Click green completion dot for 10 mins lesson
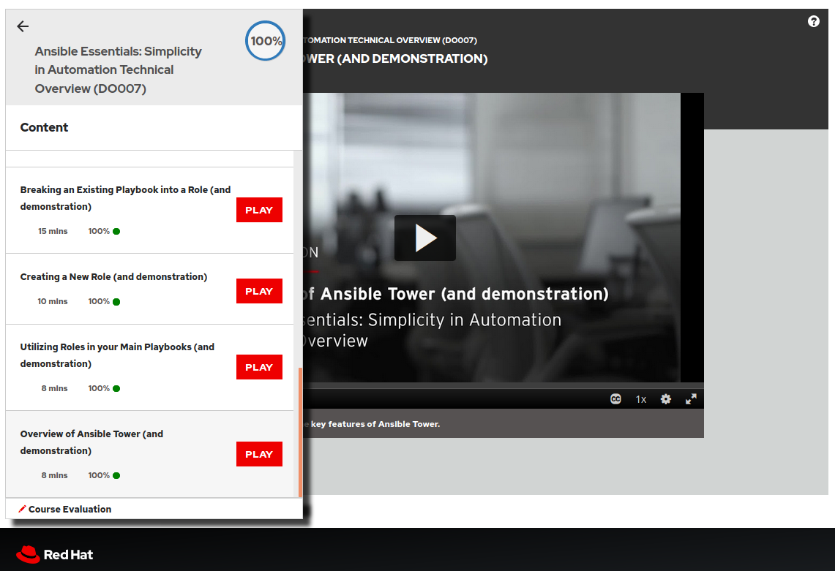 pos(116,302)
